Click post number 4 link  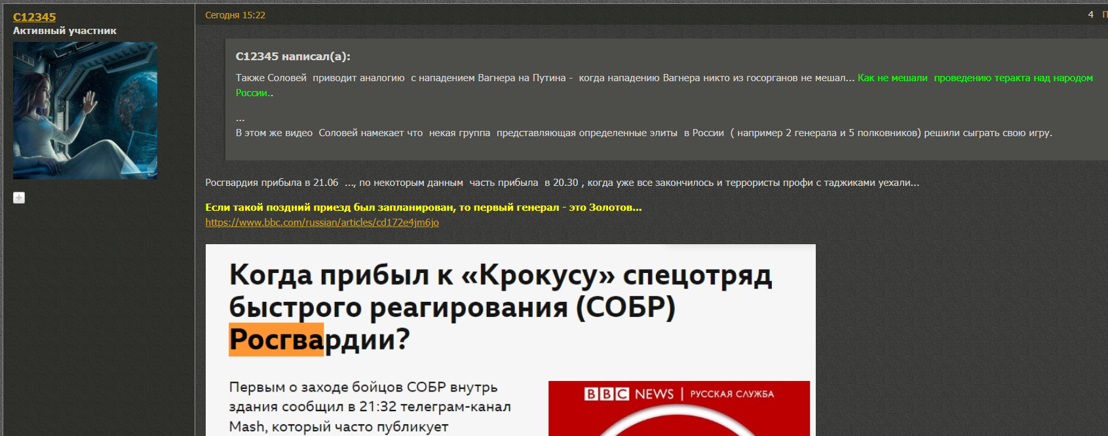click(1090, 14)
